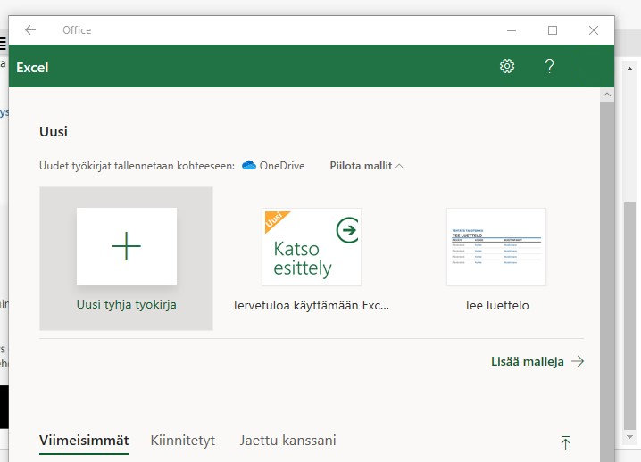This screenshot has width=641, height=462.
Task: Click the background window scrollbar thumb
Action: pyautogui.click(x=629, y=316)
